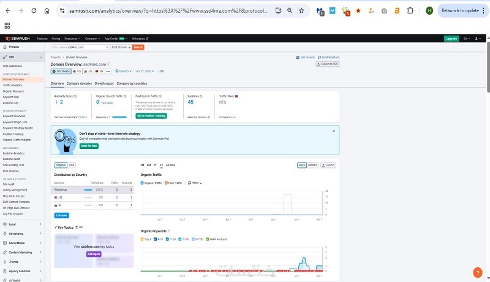Click the purple Get topics button
Screen dimensions: 490x282
94,254
